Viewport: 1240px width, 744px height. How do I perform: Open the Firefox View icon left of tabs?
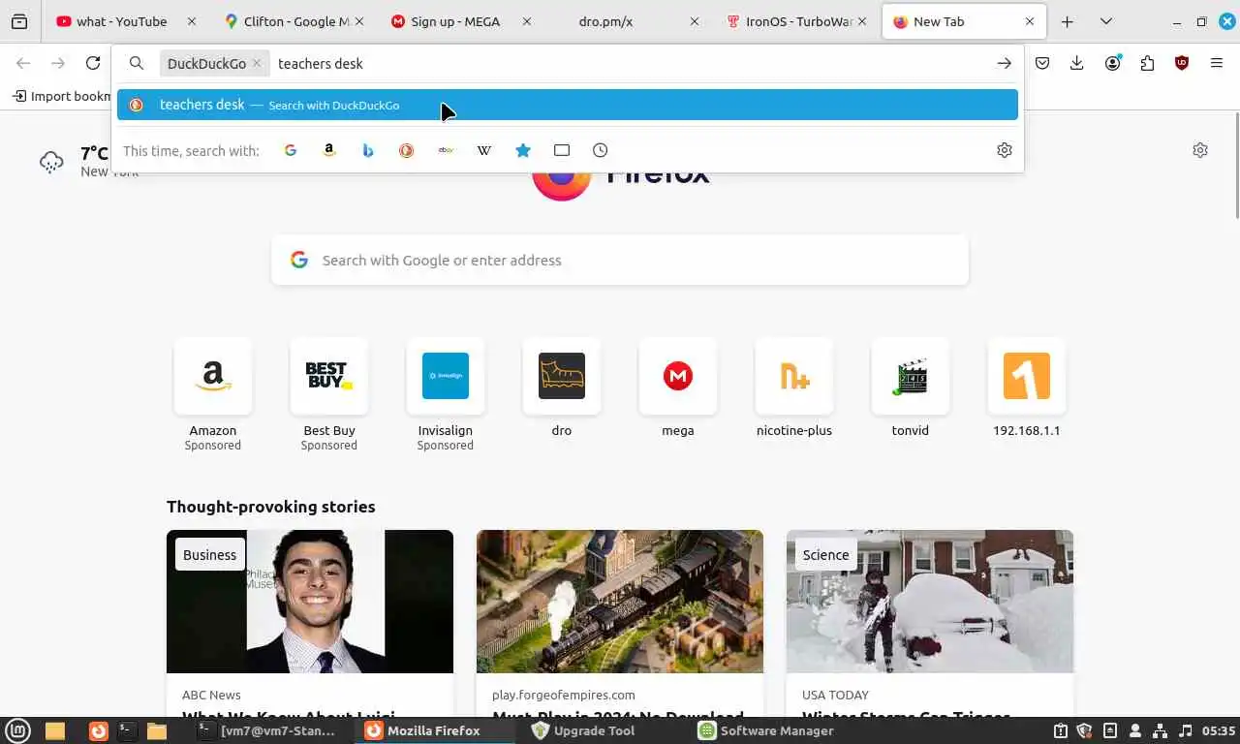(19, 21)
